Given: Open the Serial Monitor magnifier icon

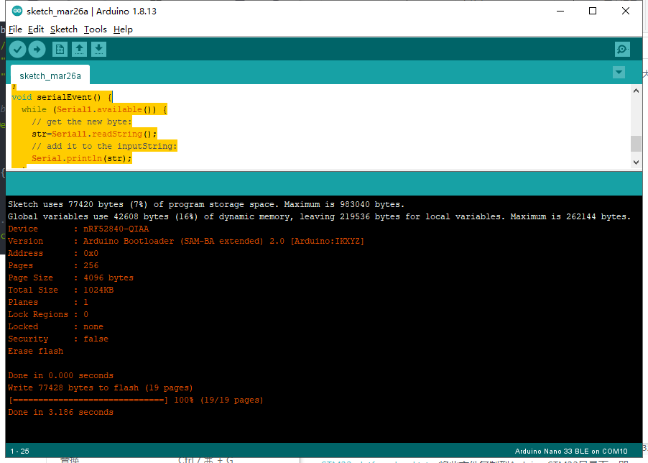Looking at the screenshot, I should [x=621, y=49].
